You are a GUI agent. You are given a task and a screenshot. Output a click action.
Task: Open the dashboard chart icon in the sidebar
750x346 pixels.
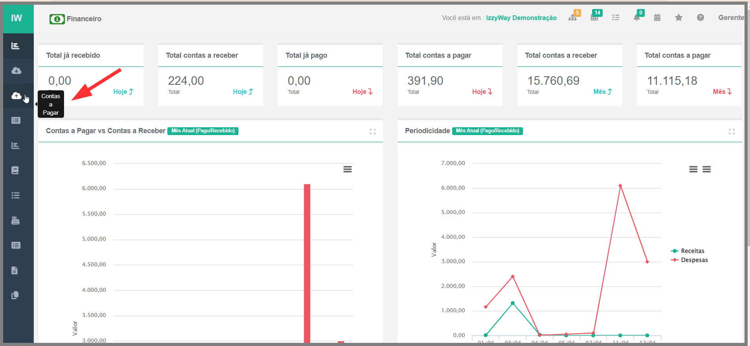[x=16, y=46]
